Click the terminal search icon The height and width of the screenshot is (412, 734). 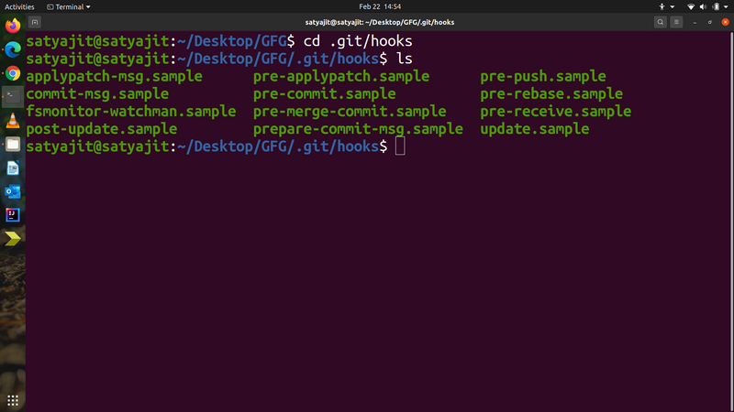click(660, 22)
